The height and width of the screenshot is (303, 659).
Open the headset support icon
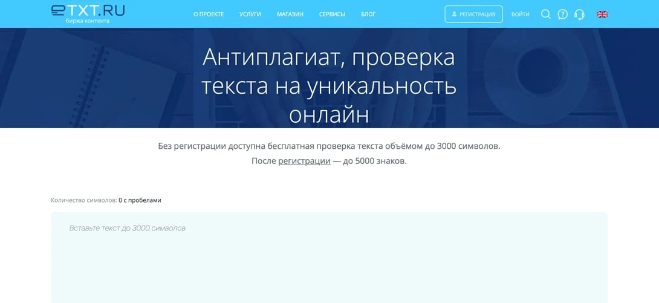click(x=579, y=14)
